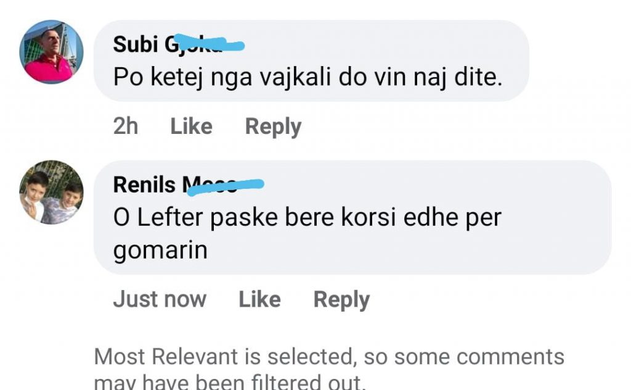Like the comment posted Just now

[259, 299]
